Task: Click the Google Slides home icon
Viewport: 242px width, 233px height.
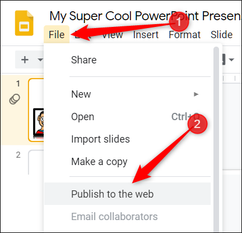Action: pos(24,23)
